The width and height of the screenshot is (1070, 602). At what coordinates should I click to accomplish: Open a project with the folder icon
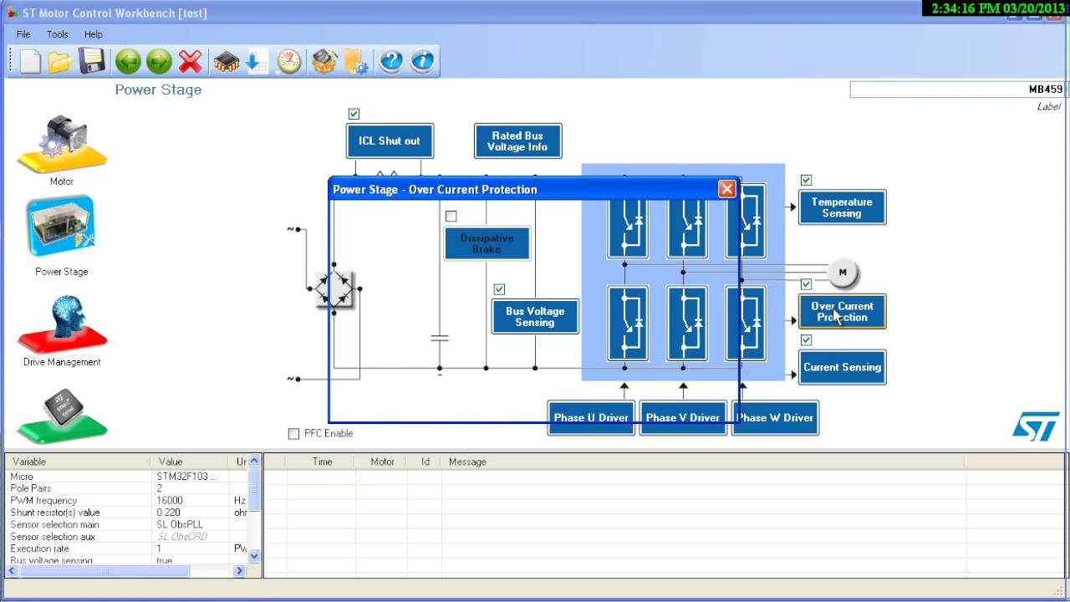click(60, 61)
